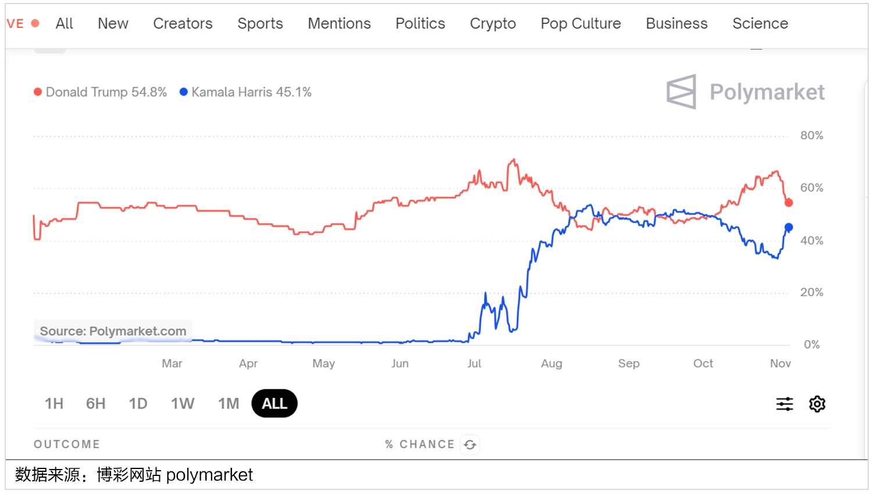Screen dimensions: 874x494
Task: Click Harris's blue endpoint marker on chart
Action: pos(789,228)
